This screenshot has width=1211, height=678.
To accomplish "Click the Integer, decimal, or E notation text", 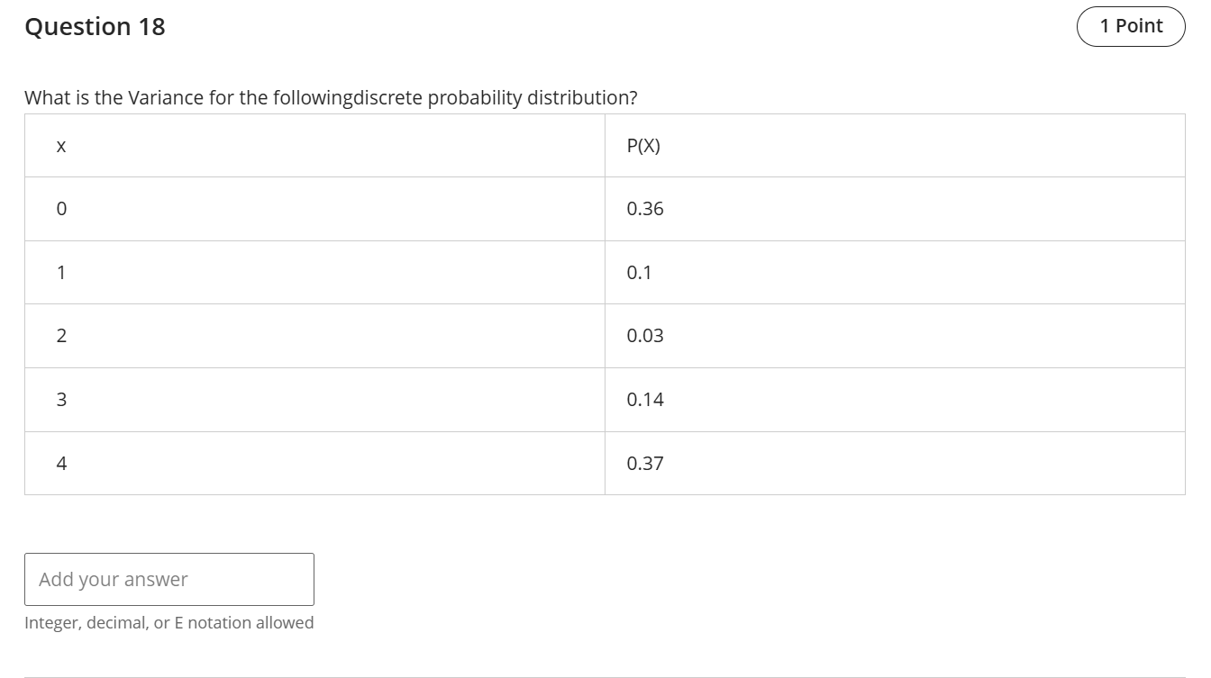I will click(169, 622).
